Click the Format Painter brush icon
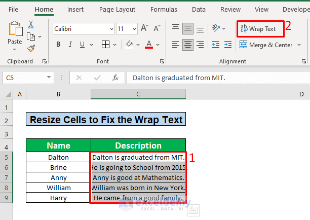Viewport: 310px width, 220px height. [31, 49]
